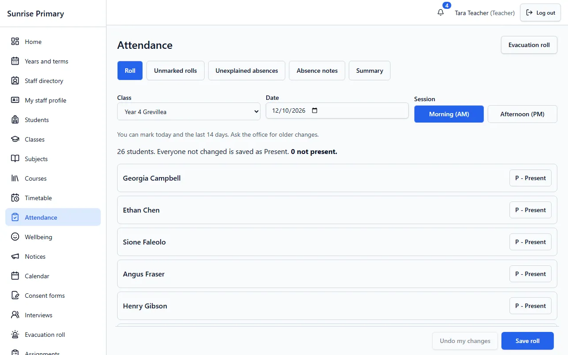This screenshot has height=355, width=568.
Task: Click the Undo my changes button
Action: [465, 341]
